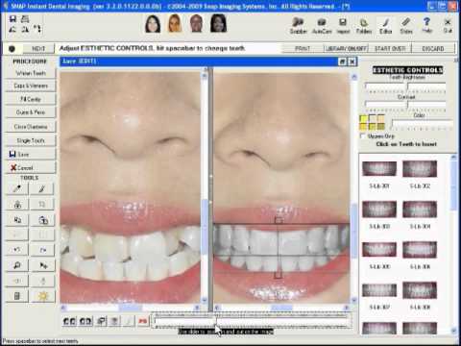Image resolution: width=461 pixels, height=346 pixels.
Task: Select the fourth patient face thumbnail
Action: (x=219, y=23)
